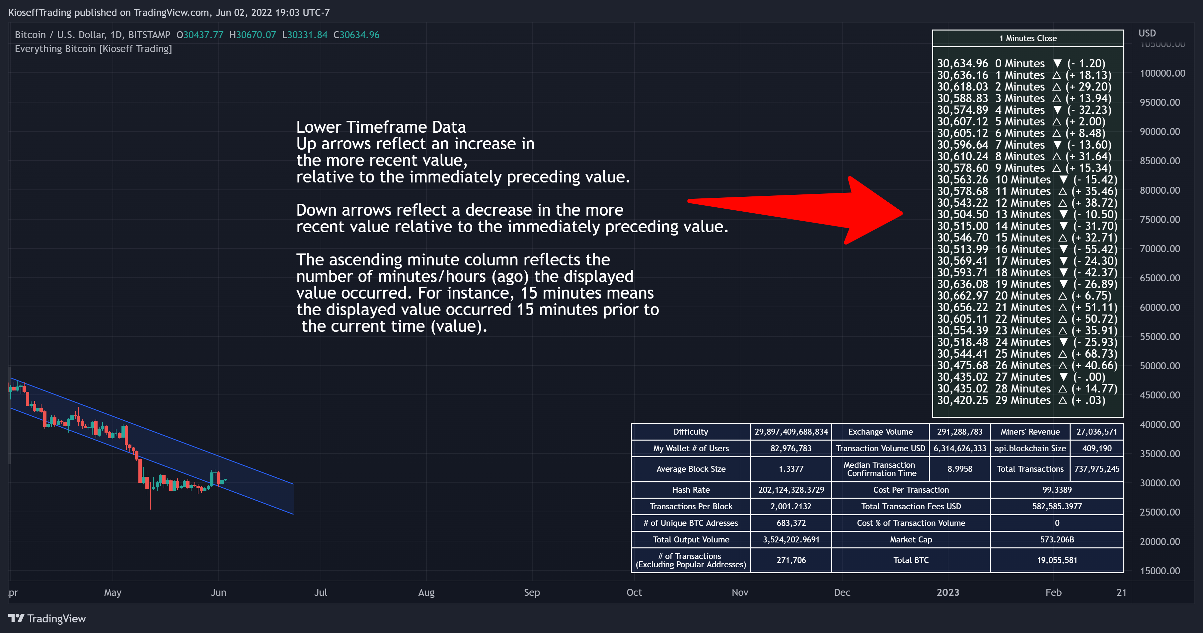Image resolution: width=1203 pixels, height=633 pixels.
Task: Click the '29 Minutes' row value 30,420.25
Action: 962,400
